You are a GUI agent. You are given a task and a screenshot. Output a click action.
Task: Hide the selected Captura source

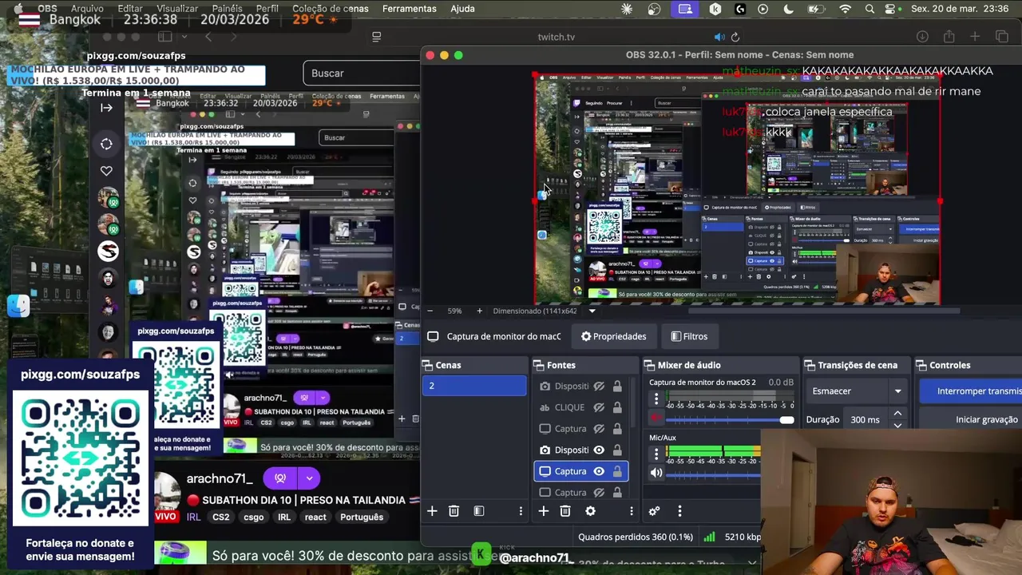point(599,471)
